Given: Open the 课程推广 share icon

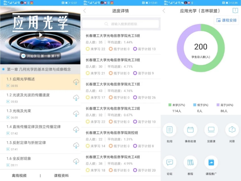Looking at the screenshot, I should point(211,162).
